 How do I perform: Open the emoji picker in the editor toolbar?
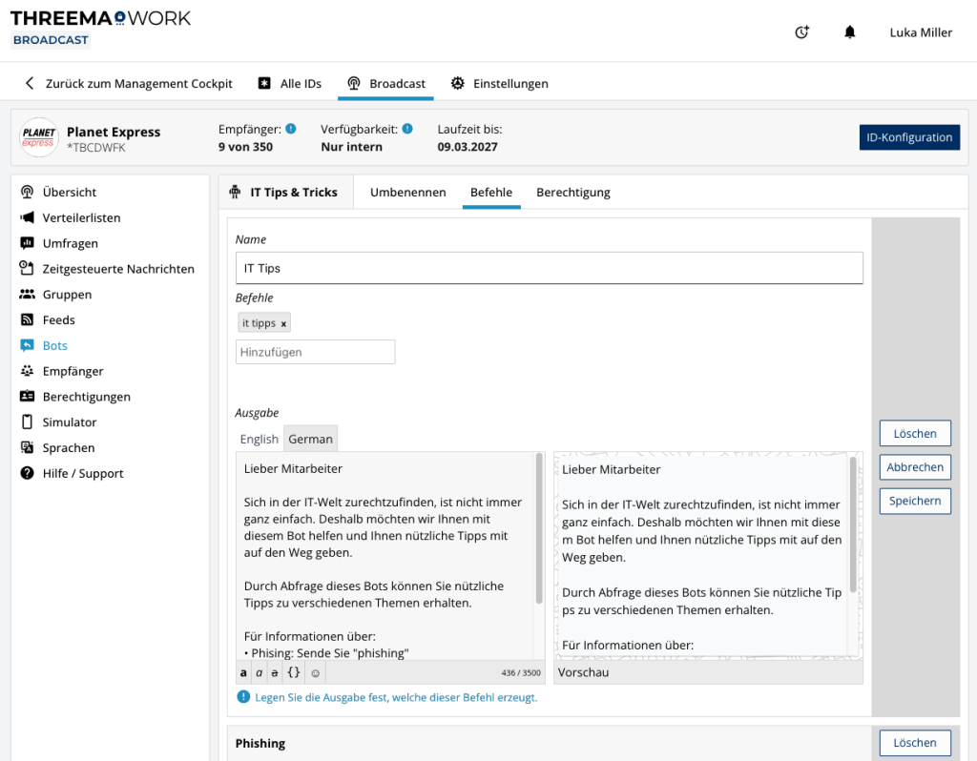(x=315, y=672)
